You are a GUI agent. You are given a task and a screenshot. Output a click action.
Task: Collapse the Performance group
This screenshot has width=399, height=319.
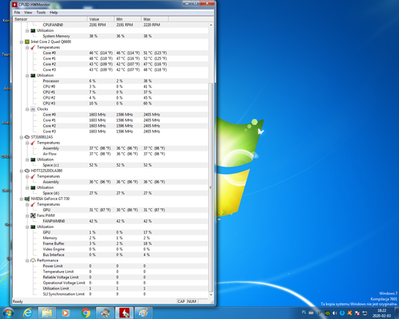(x=27, y=261)
